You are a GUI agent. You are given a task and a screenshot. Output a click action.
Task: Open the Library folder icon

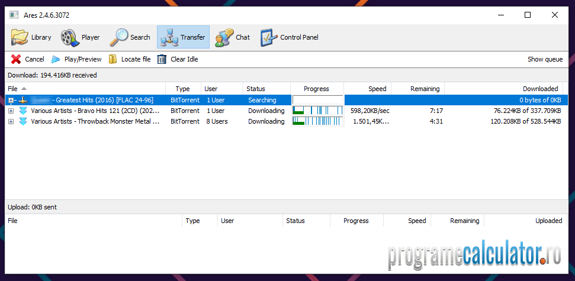point(20,37)
